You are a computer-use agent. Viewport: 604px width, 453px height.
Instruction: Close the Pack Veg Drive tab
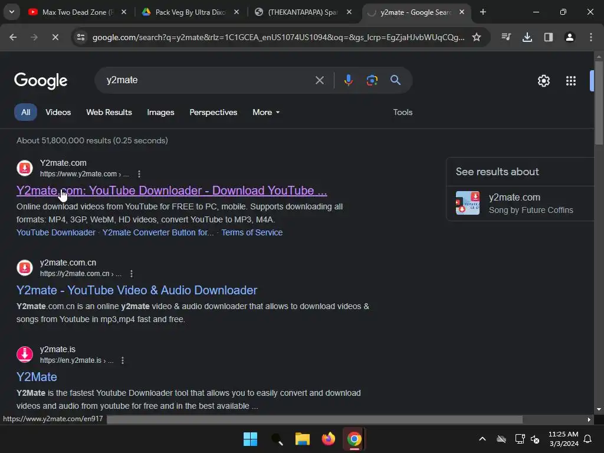[x=237, y=12]
